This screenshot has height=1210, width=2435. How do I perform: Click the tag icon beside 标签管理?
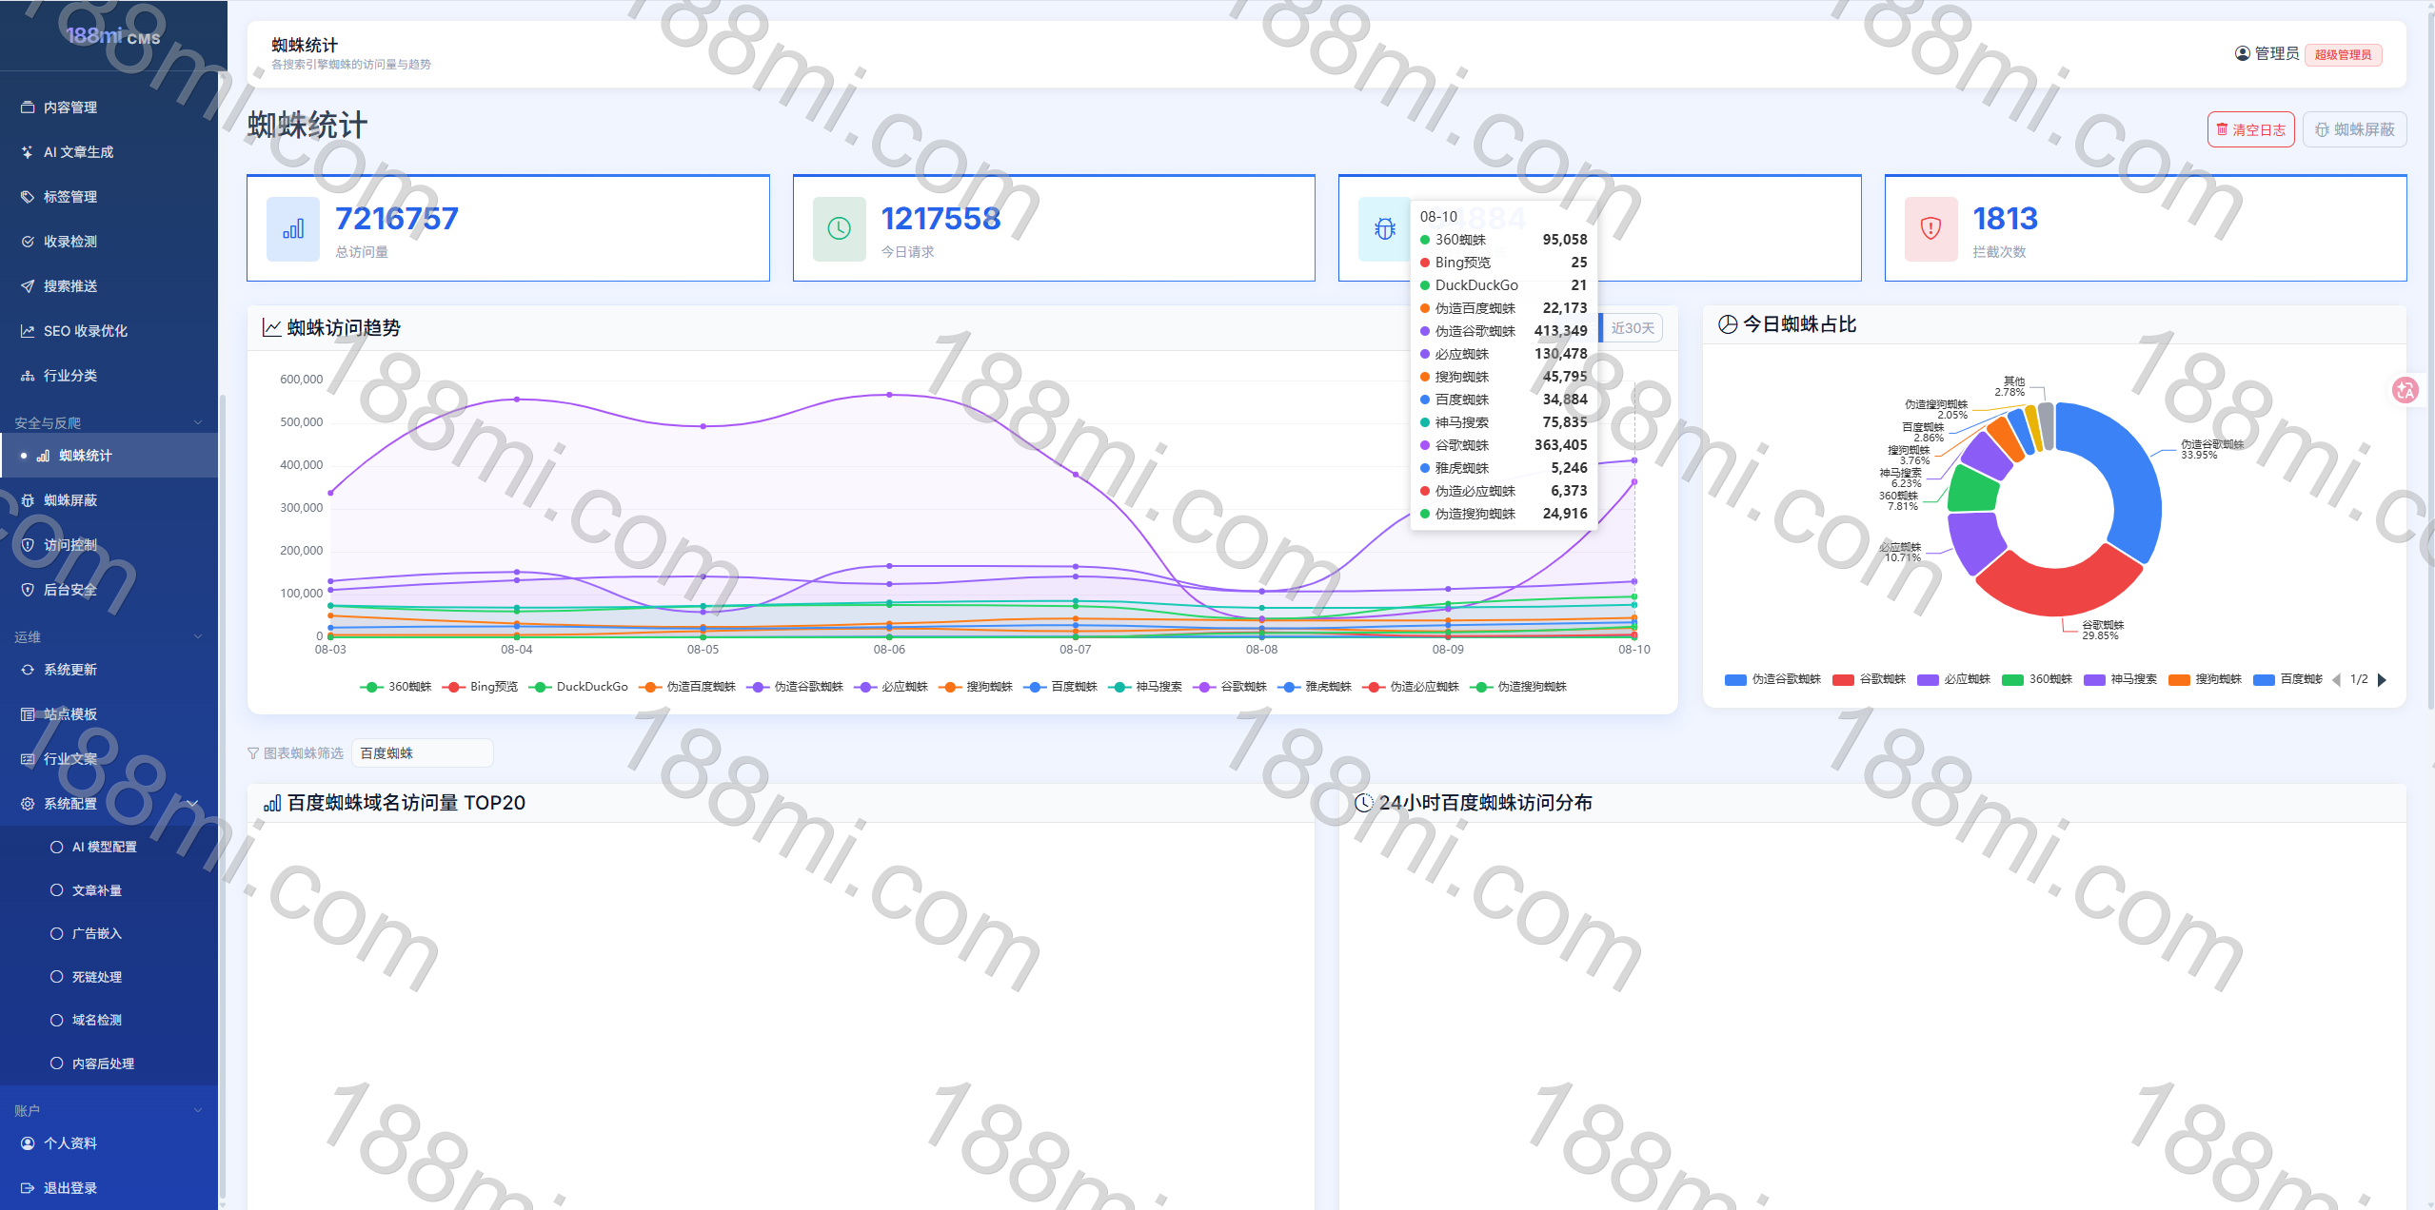28,197
